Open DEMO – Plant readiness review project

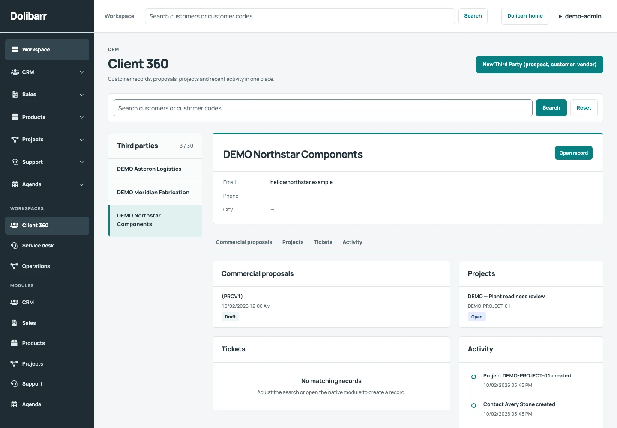coord(506,296)
